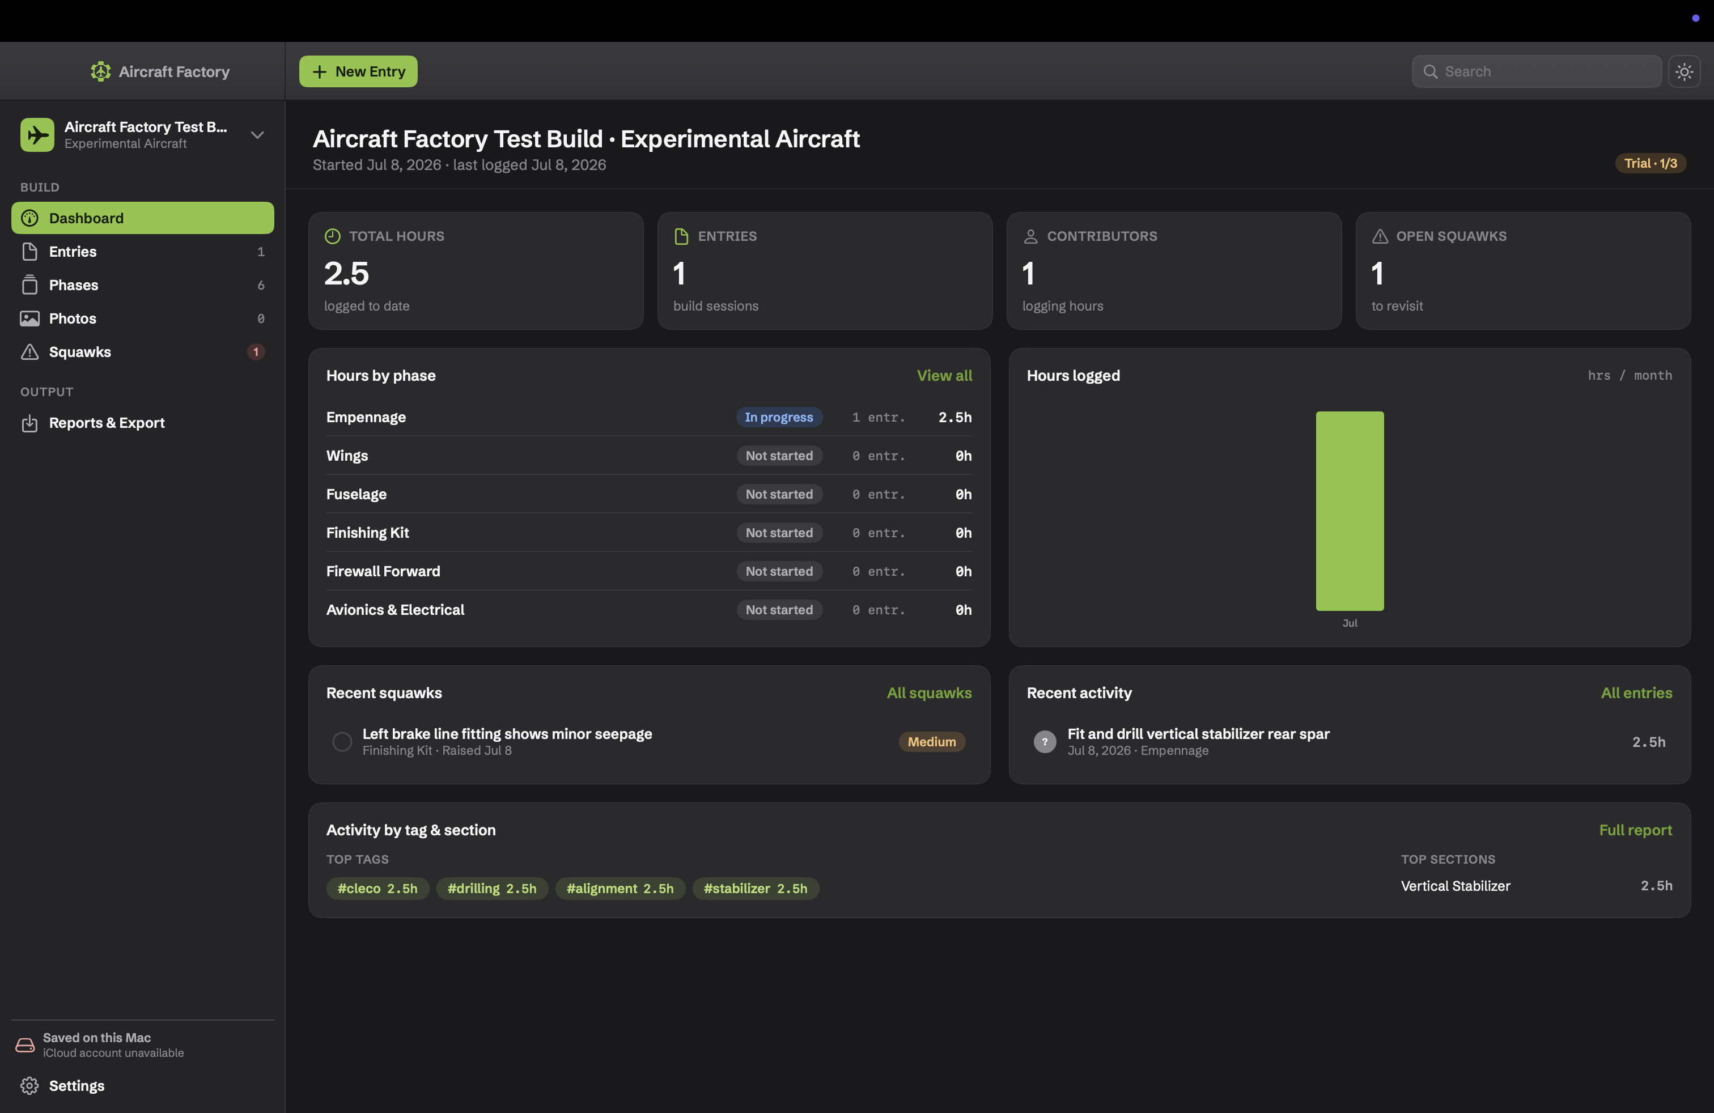Viewport: 1714px width, 1113px height.
Task: Toggle the light/dark theme sun icon
Action: (x=1684, y=71)
